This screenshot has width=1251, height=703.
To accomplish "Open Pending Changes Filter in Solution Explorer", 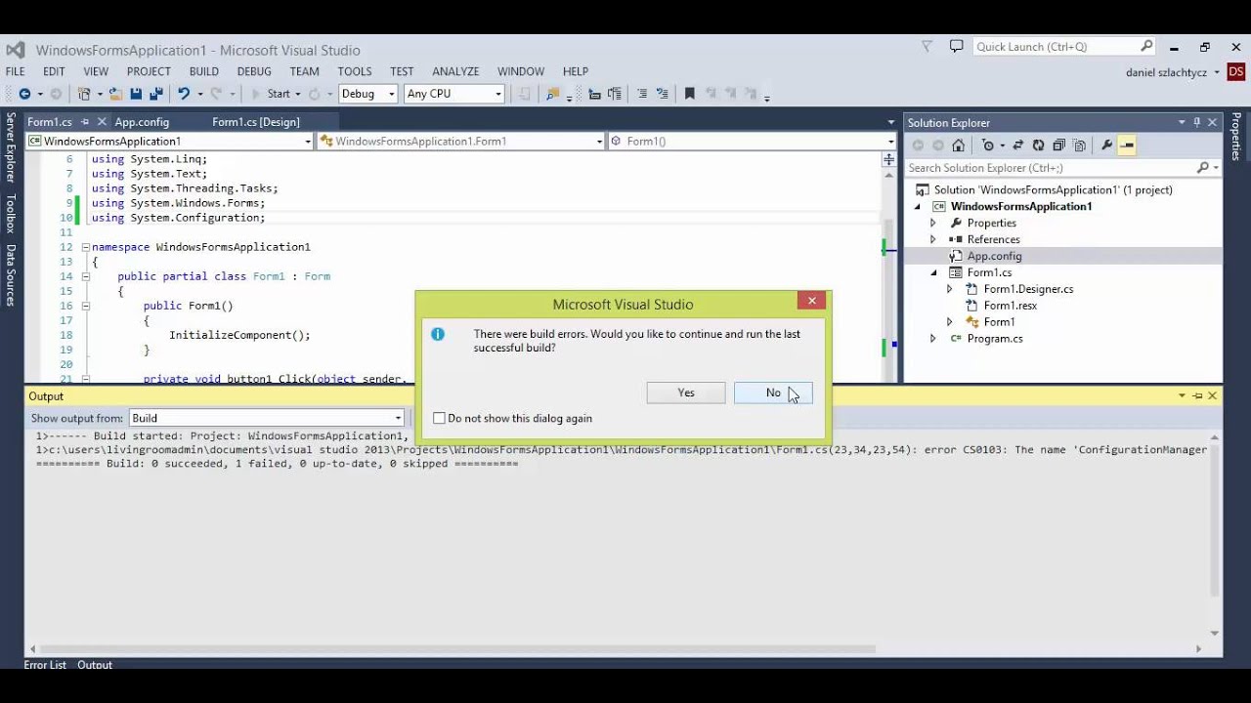I will coord(988,145).
